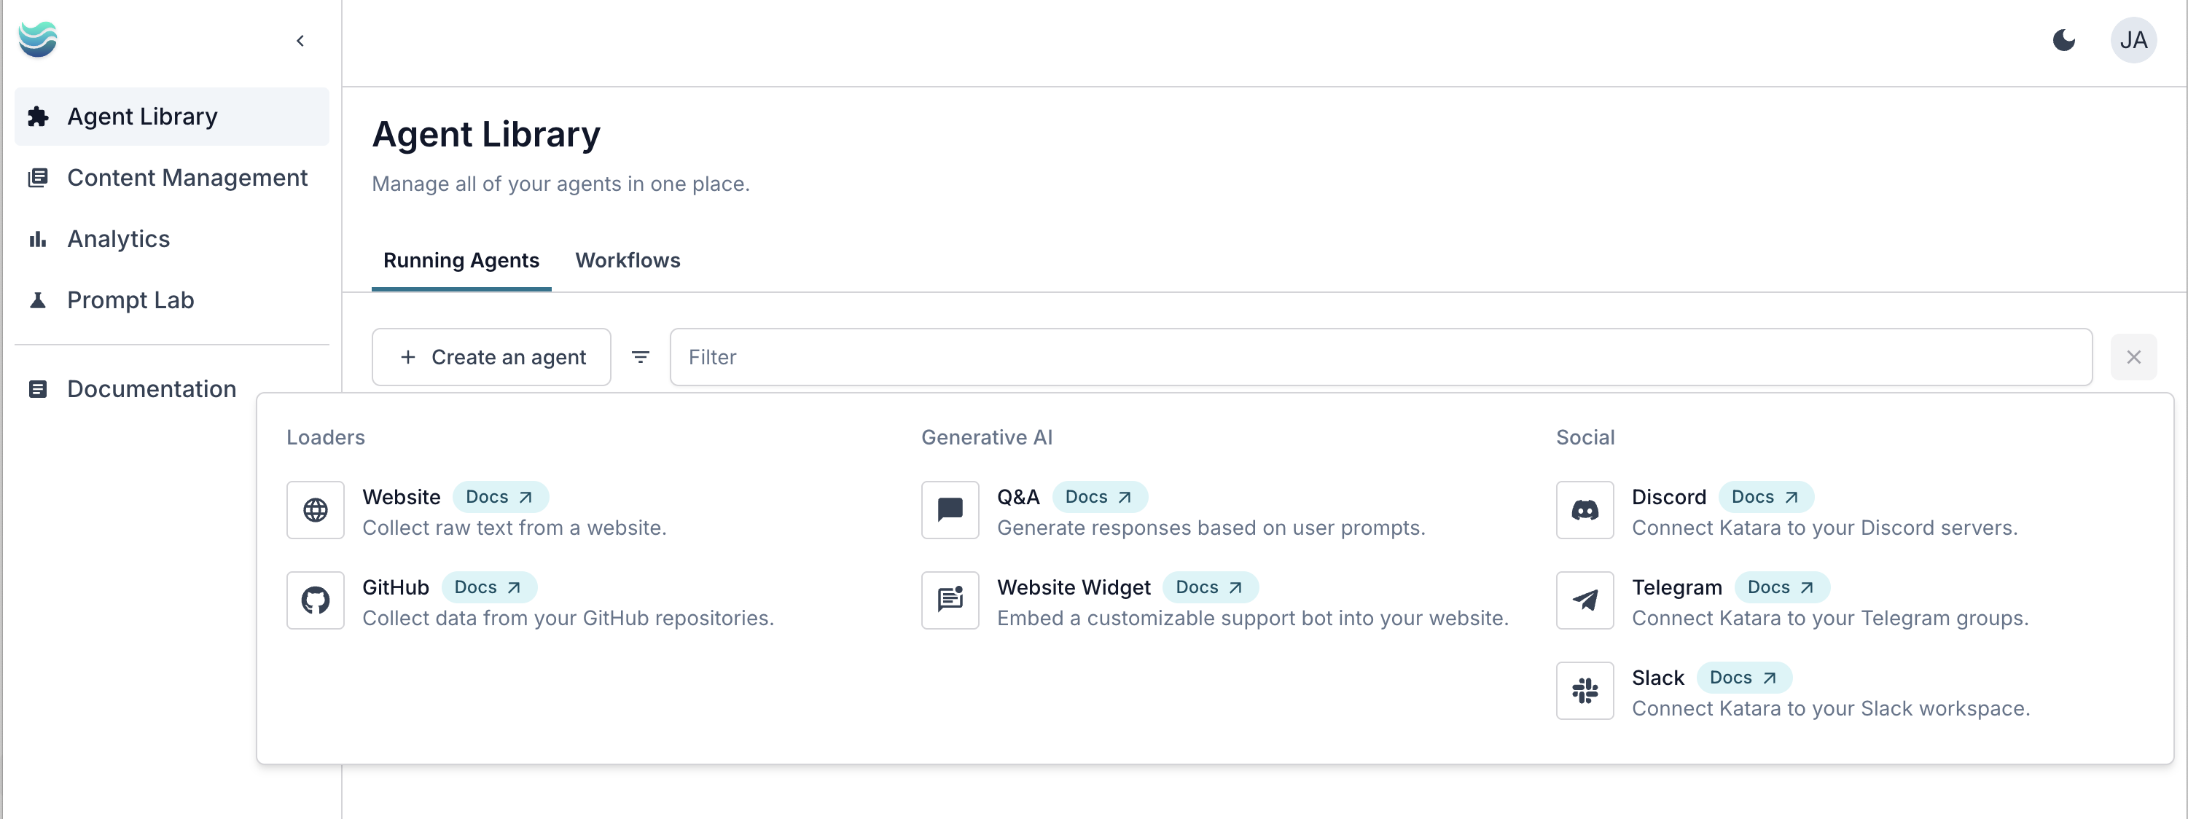This screenshot has height=819, width=2188.
Task: Click 'Connect Katara to your Telegram groups.'
Action: (1830, 618)
